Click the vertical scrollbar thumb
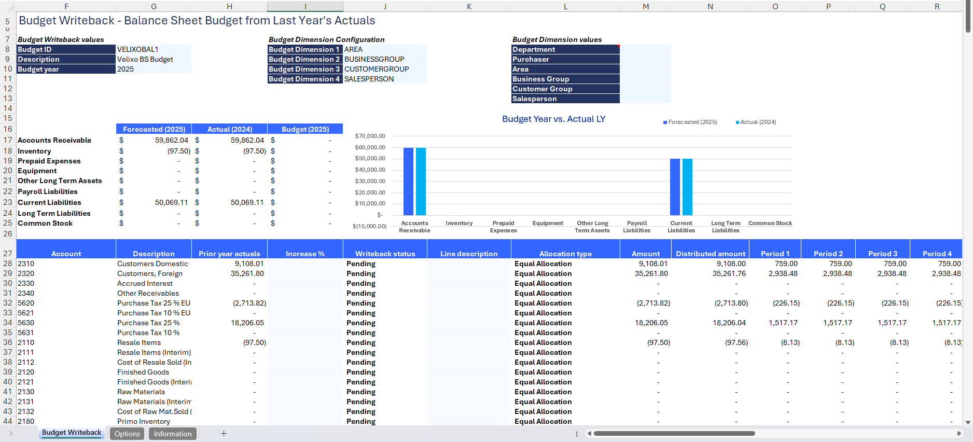Viewport: 973px width, 442px height. click(x=968, y=17)
